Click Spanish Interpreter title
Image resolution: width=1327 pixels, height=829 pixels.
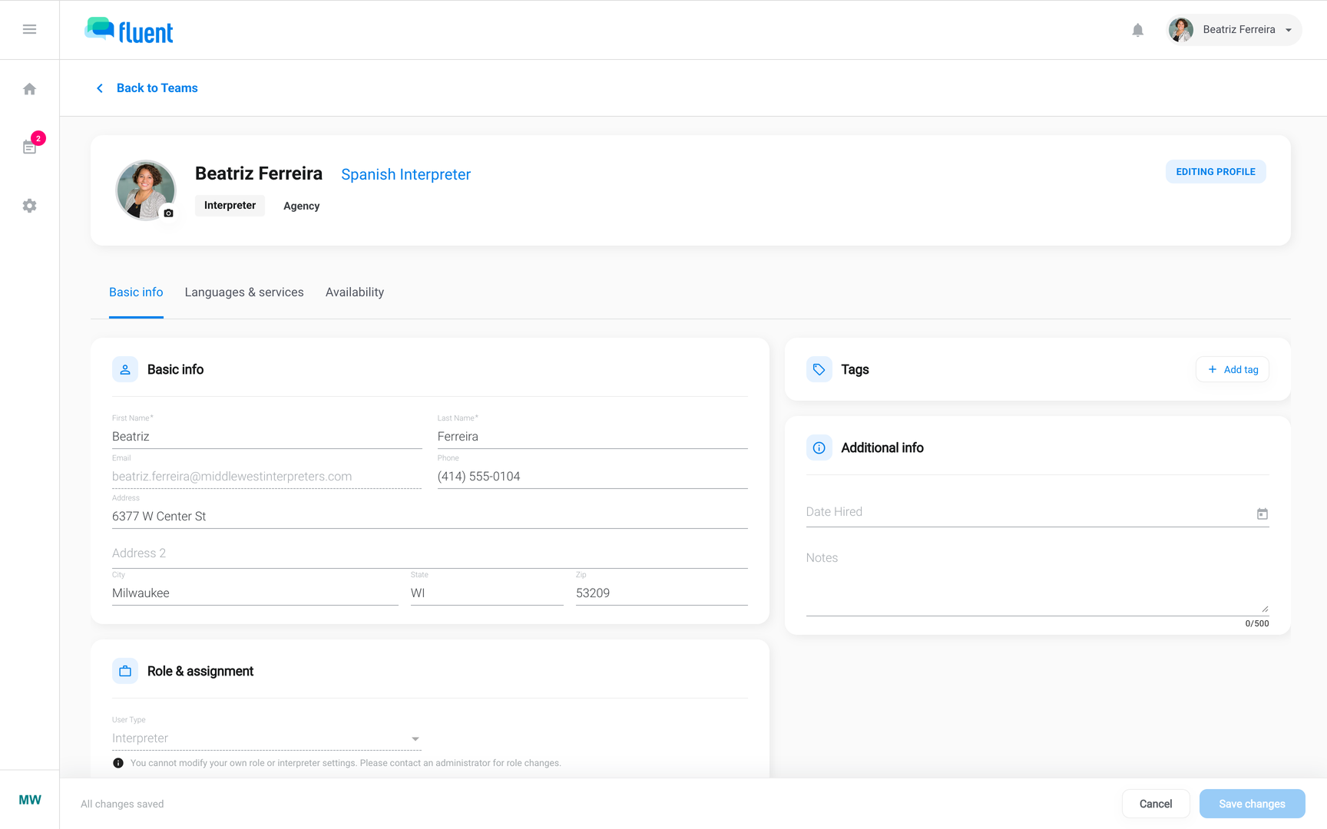405,174
